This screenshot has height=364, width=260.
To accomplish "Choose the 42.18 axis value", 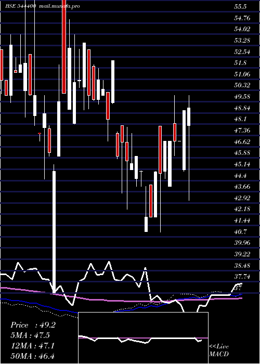I will pos(242,209).
